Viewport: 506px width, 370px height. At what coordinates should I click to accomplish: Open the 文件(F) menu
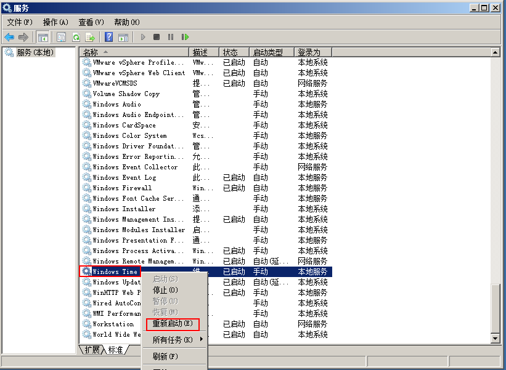pos(20,22)
